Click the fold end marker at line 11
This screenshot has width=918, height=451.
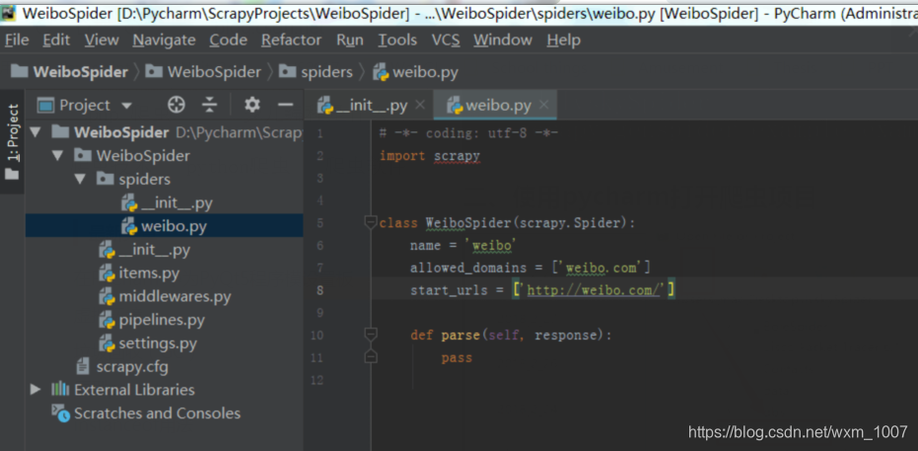pos(370,356)
